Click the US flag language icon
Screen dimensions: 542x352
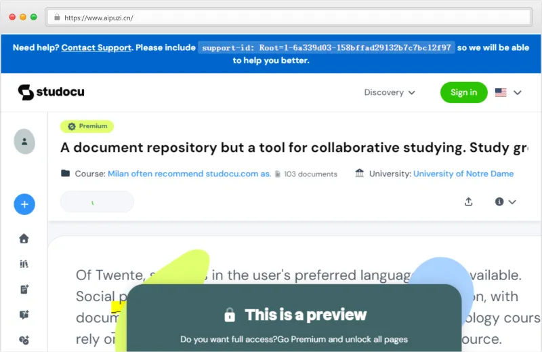tap(501, 92)
